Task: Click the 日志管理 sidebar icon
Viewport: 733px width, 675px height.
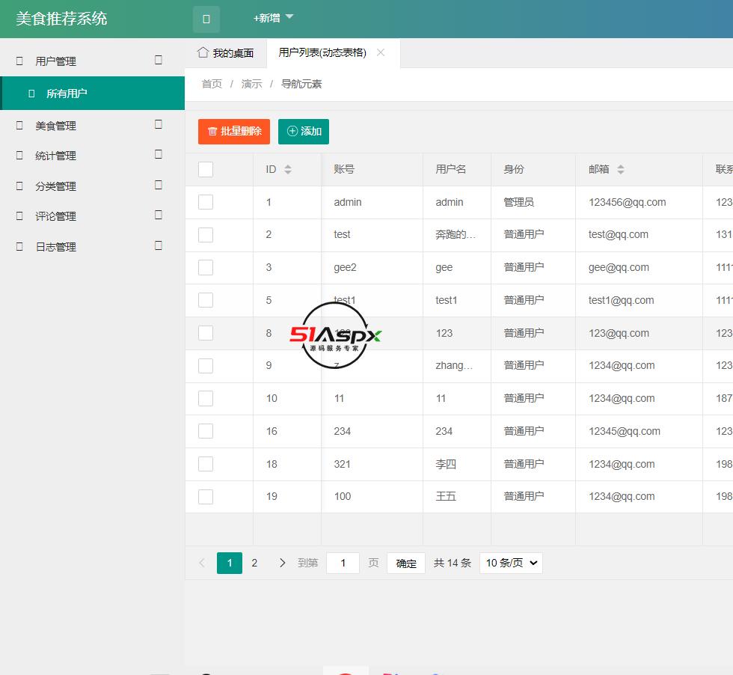Action: (x=20, y=246)
